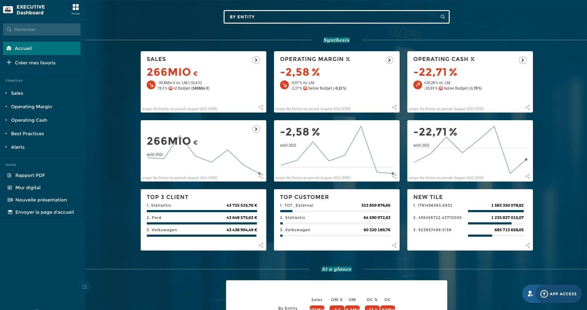Share the New Tile card

527,245
